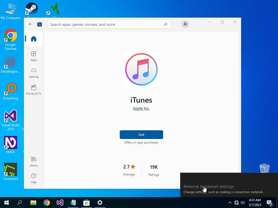Open Visual Studio from taskbar

pos(60,203)
